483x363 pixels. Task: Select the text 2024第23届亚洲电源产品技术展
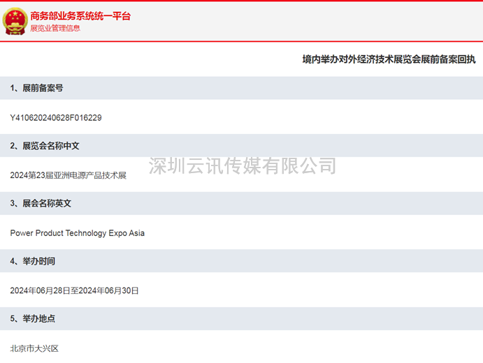(68, 175)
